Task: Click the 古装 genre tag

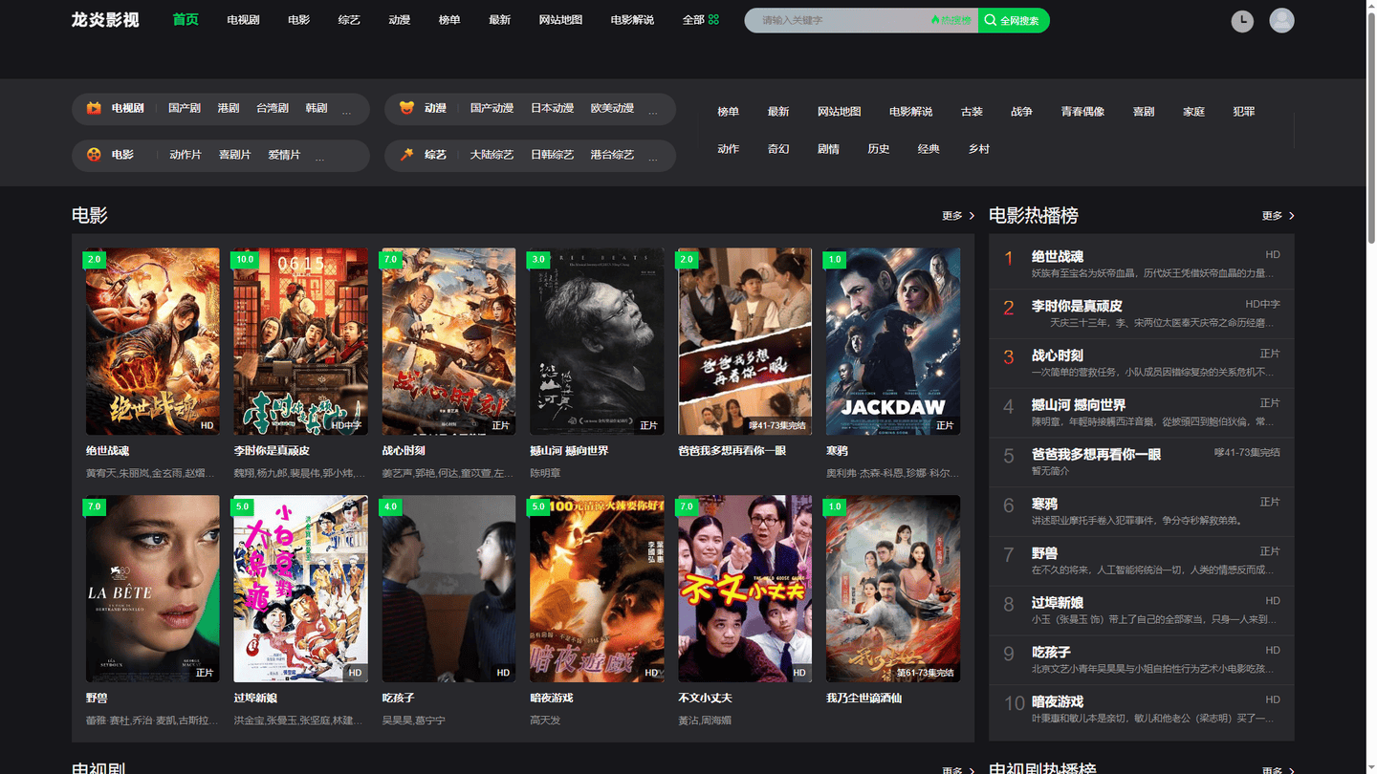Action: 972,112
